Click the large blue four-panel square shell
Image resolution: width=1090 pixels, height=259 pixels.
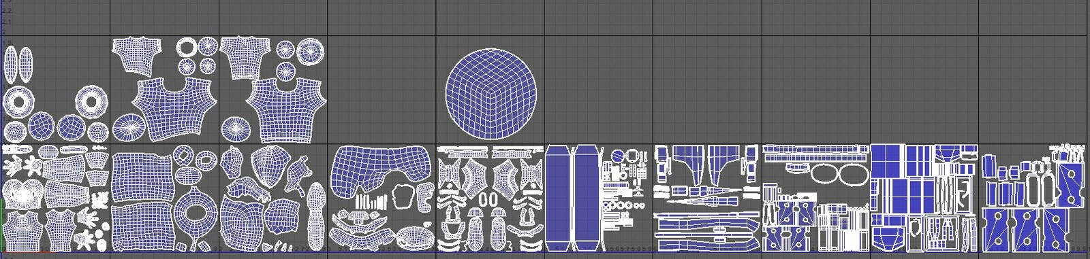tap(887, 161)
